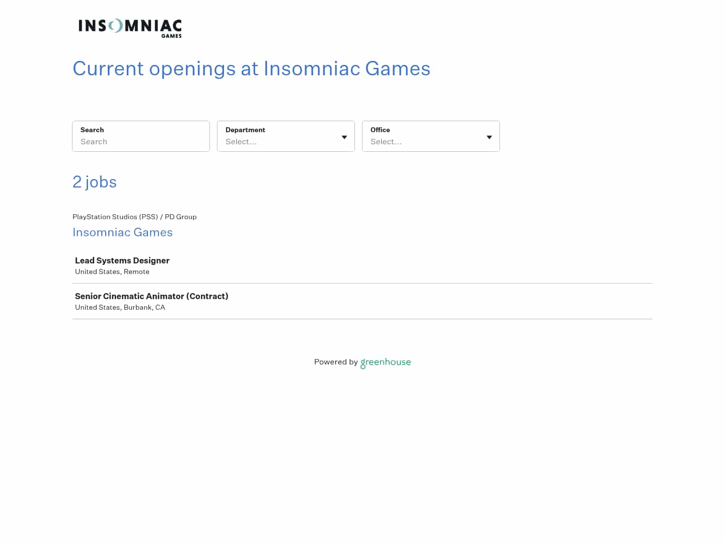Click 'United States, Burbank, CA' location text
This screenshot has width=725, height=543.
point(120,307)
